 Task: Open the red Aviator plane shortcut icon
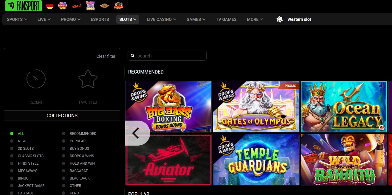pyautogui.click(x=77, y=6)
